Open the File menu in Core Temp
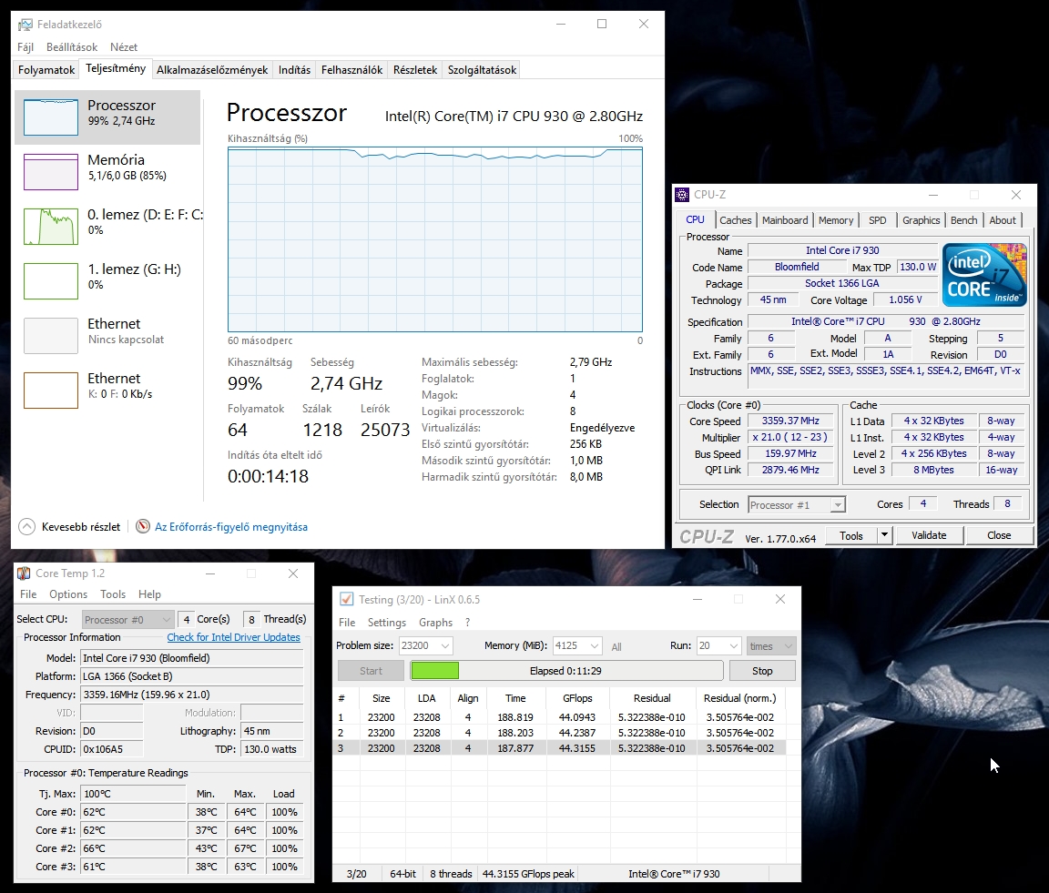The width and height of the screenshot is (1049, 893). click(x=28, y=594)
